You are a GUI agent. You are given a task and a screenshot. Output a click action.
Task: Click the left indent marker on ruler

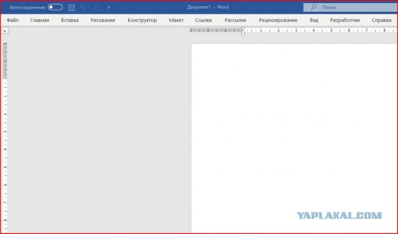[x=243, y=34]
